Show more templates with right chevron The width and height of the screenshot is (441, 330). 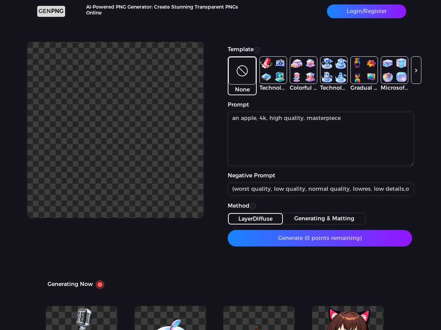[416, 70]
